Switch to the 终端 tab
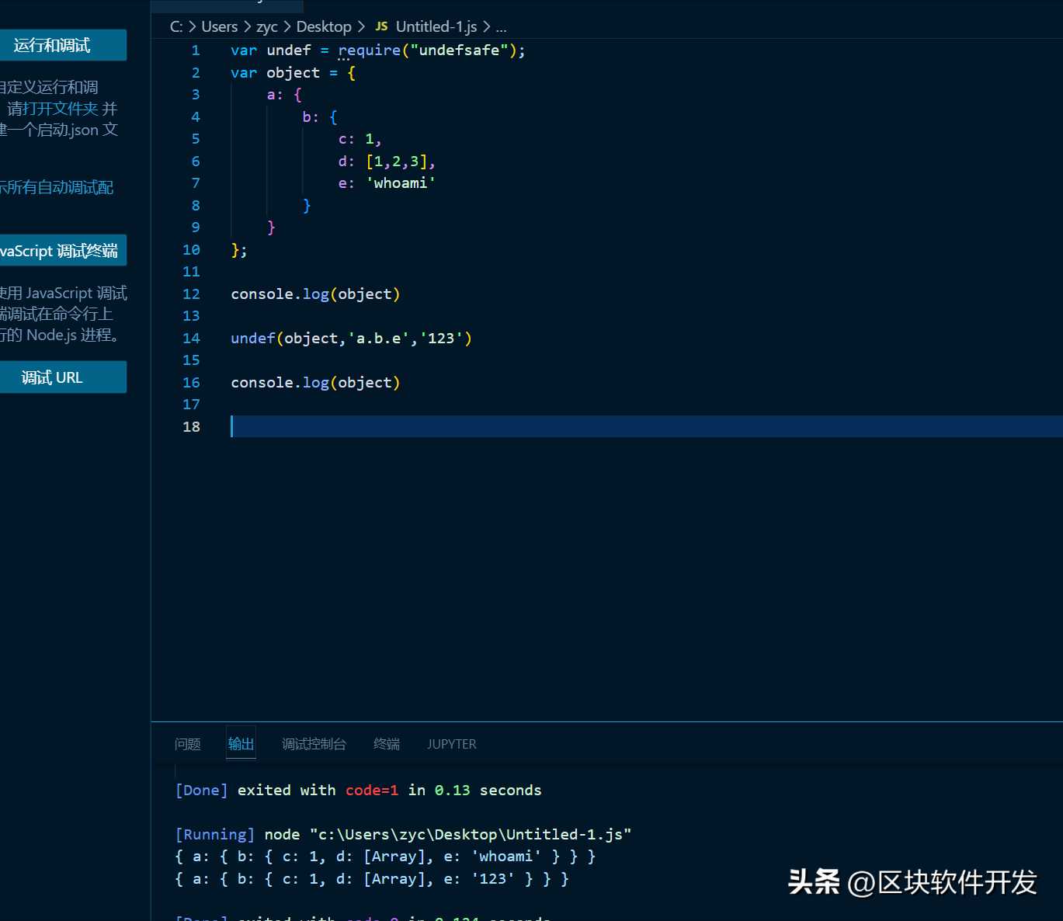 387,744
